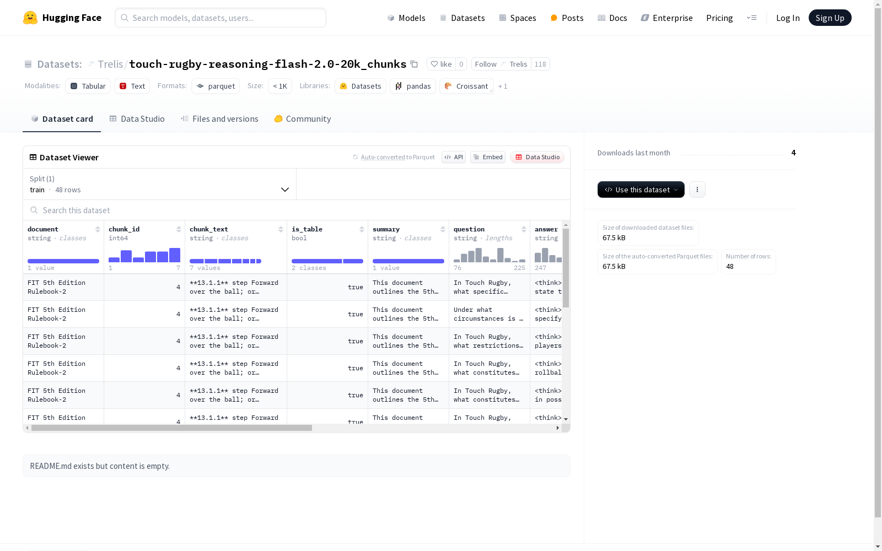Click the answer column header
The height and width of the screenshot is (551, 882).
click(x=546, y=229)
